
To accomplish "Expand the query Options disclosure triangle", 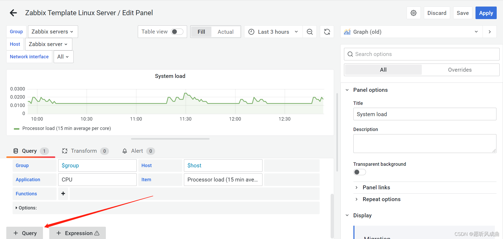I will (x=17, y=208).
